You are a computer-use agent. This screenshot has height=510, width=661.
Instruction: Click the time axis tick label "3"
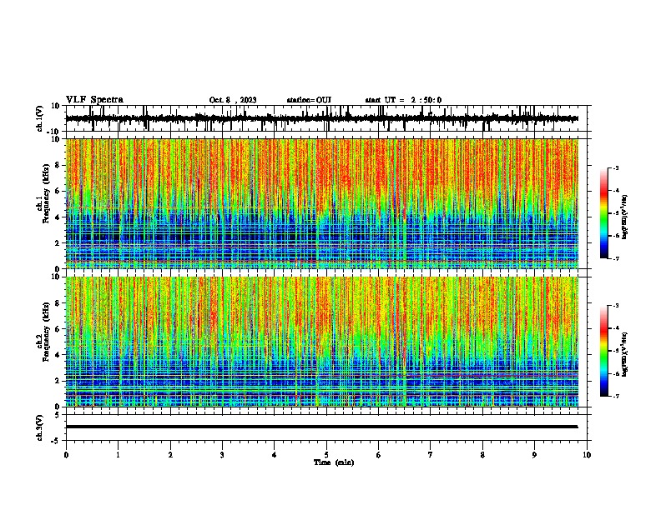[x=222, y=455]
